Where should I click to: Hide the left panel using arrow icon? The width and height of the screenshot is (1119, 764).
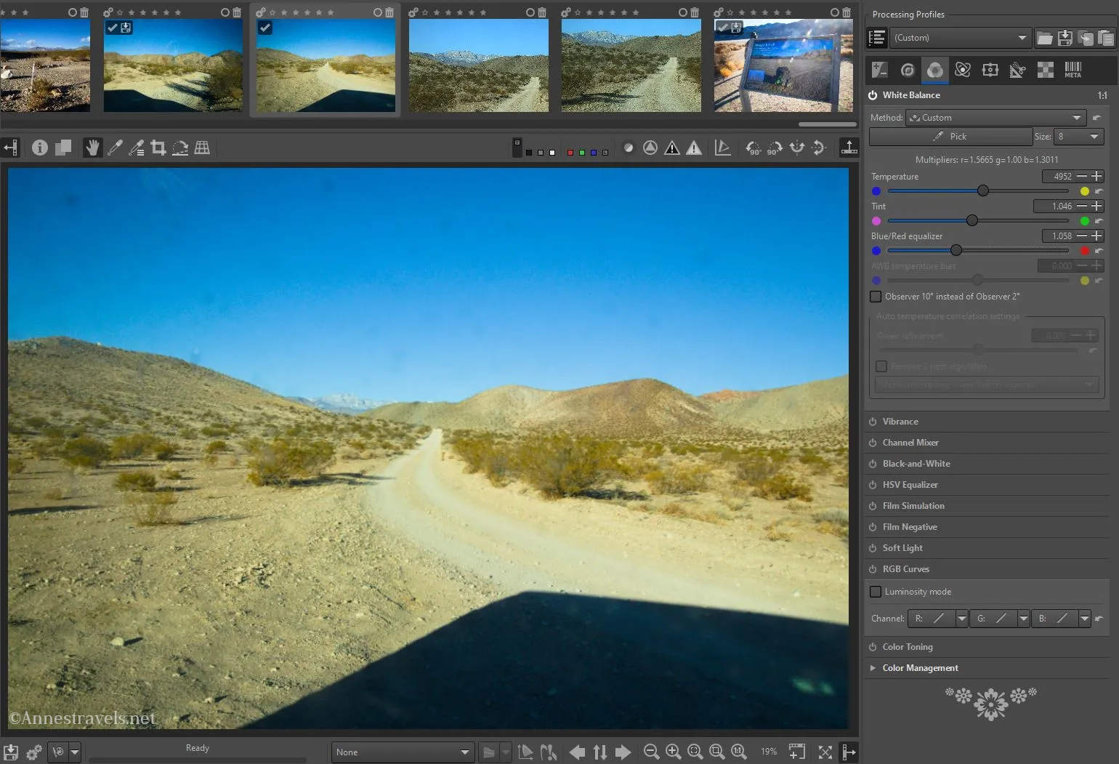coord(11,148)
